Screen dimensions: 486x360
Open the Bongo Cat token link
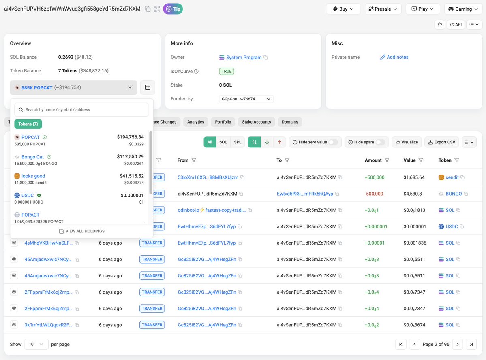point(32,157)
